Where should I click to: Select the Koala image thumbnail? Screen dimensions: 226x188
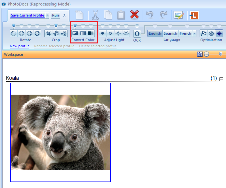pos(60,132)
